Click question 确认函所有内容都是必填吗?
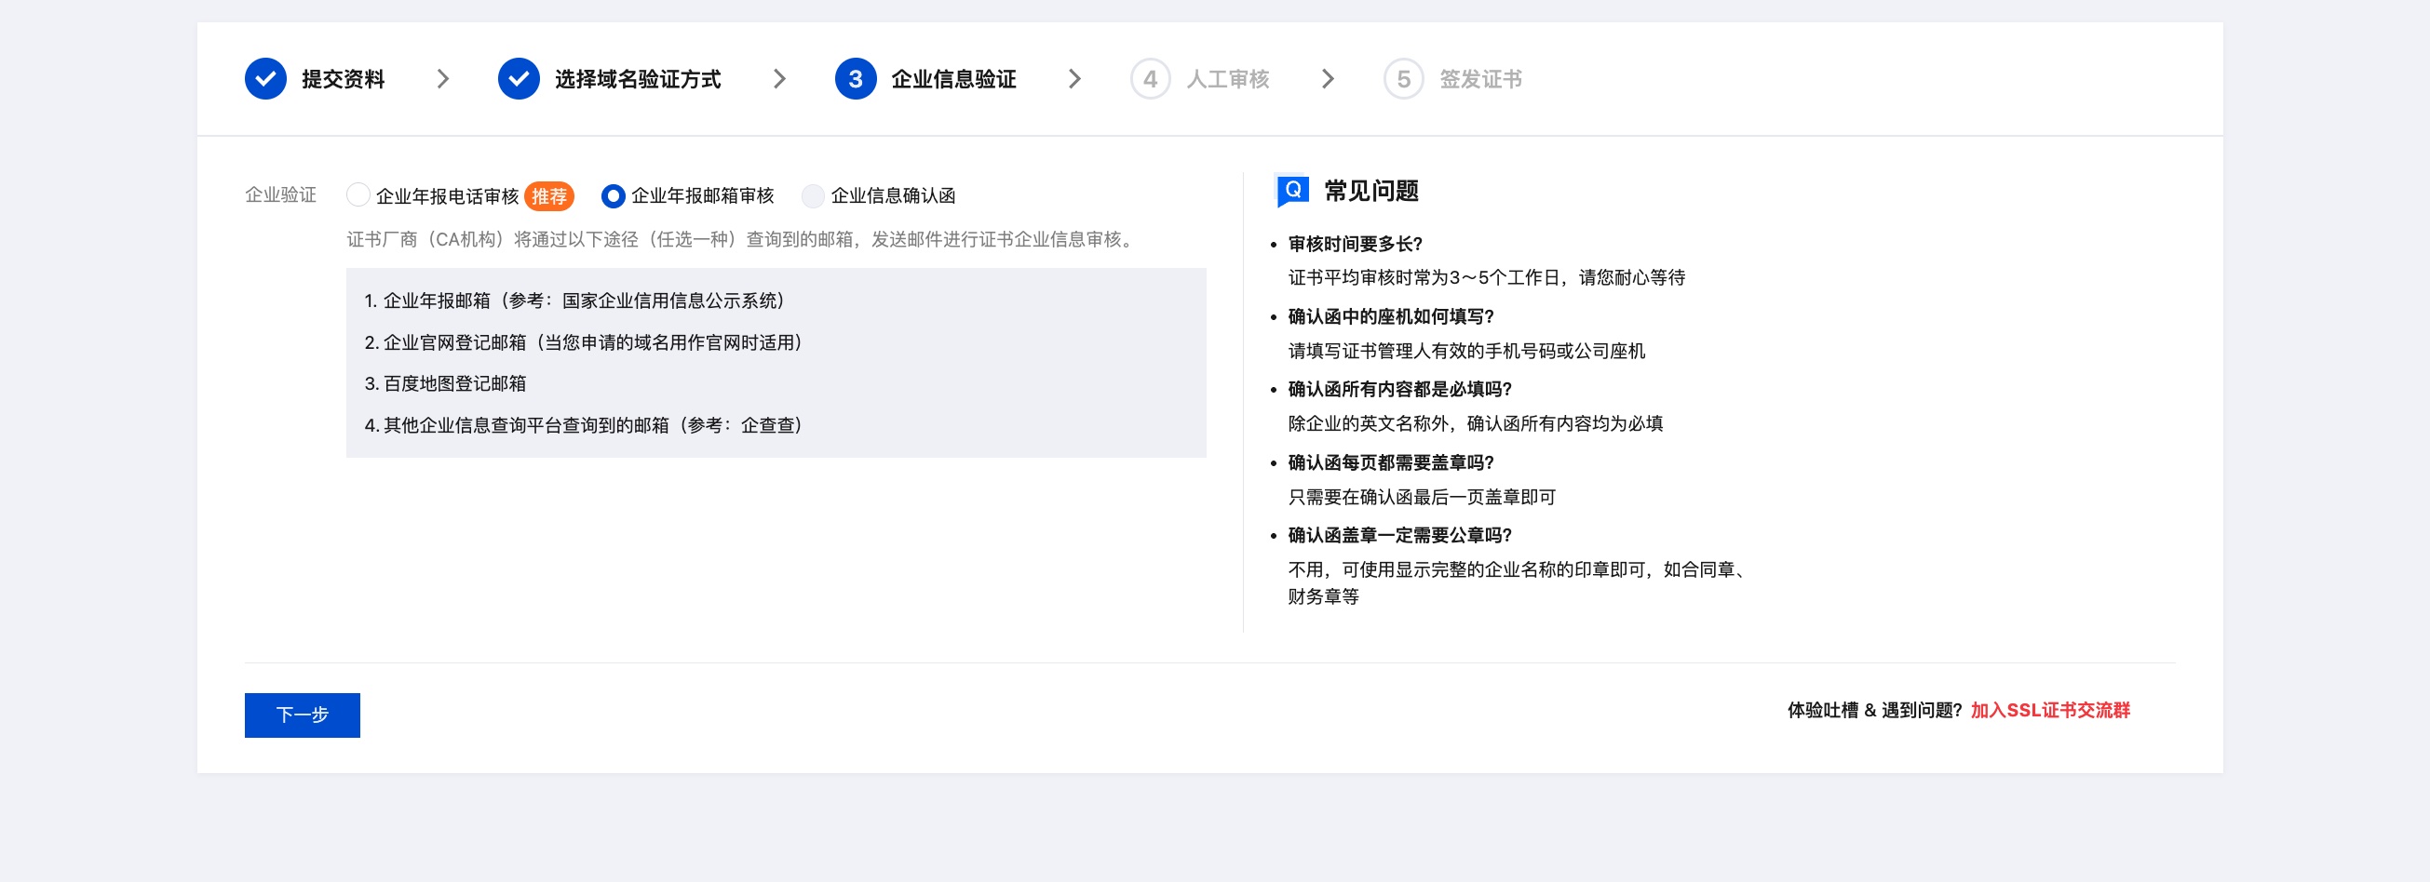Screen dimensions: 2430x882 click(1400, 389)
